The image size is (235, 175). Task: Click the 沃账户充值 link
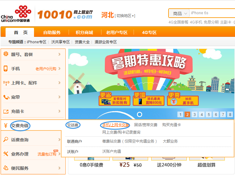click(112, 152)
